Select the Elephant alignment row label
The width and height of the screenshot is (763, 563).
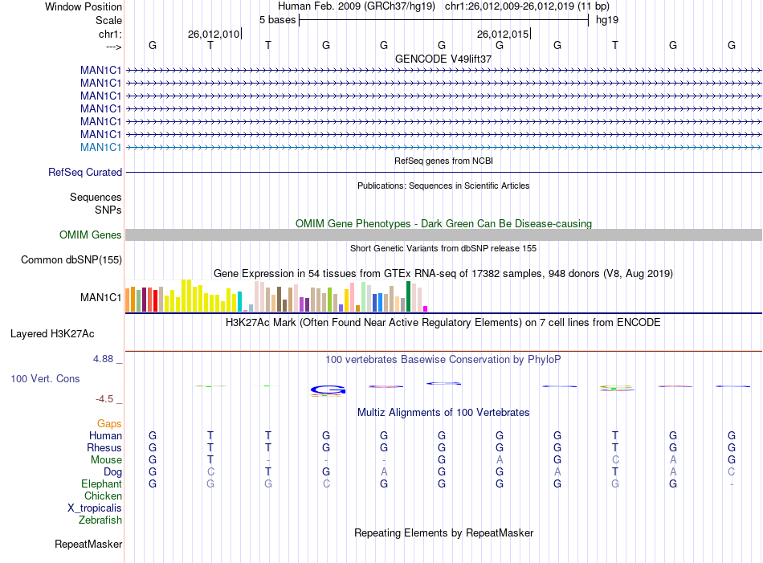(x=101, y=484)
